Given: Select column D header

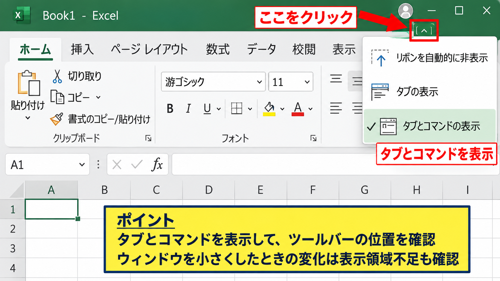Looking at the screenshot, I should (x=209, y=190).
